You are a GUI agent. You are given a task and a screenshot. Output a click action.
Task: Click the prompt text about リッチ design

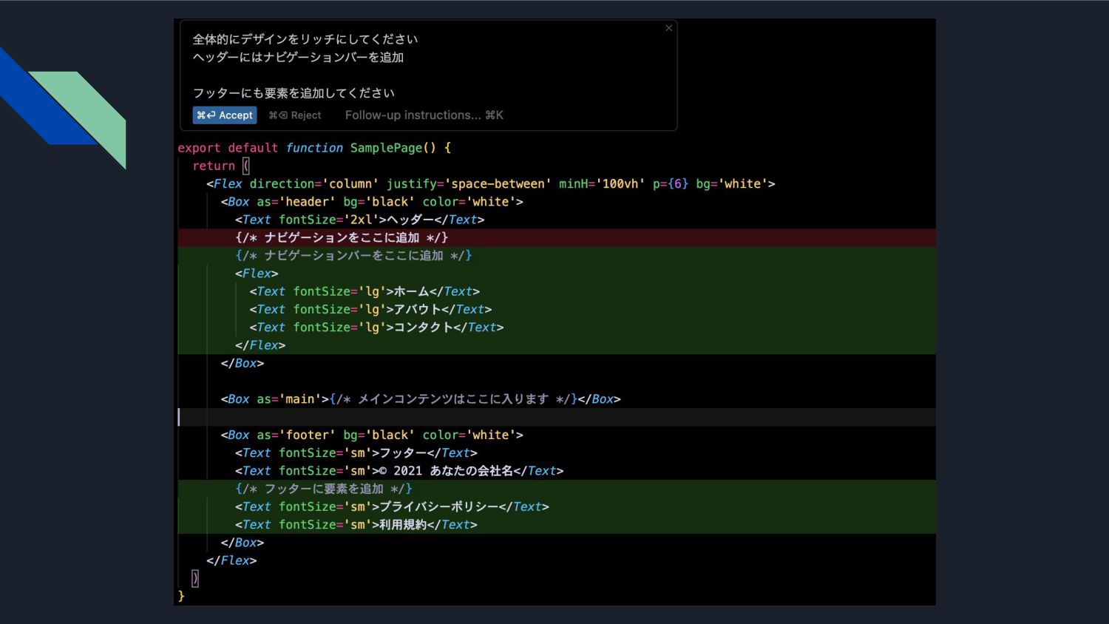(305, 39)
